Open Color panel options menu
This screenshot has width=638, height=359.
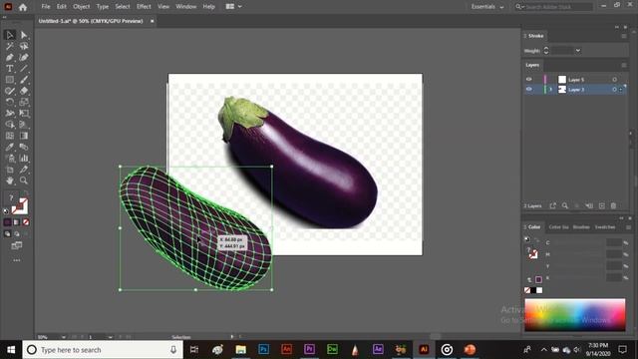coord(629,227)
